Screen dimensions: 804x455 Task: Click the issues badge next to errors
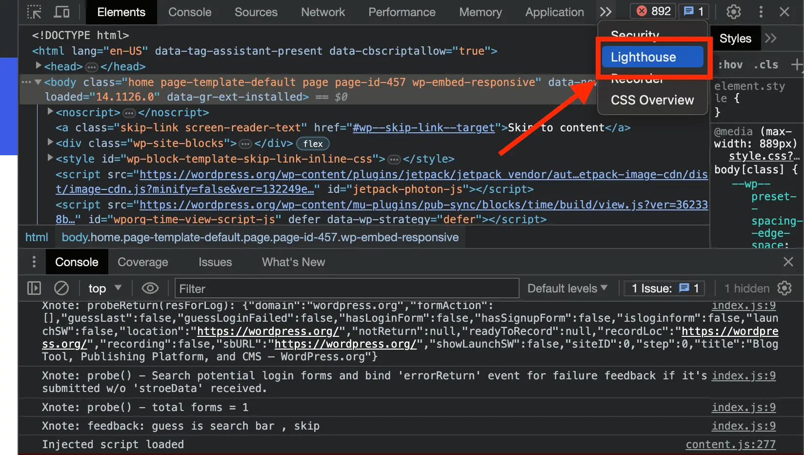693,11
